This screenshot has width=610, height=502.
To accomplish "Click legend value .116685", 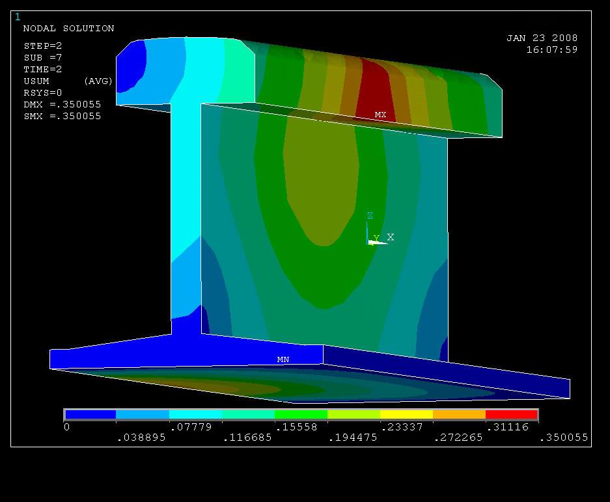I will [247, 438].
